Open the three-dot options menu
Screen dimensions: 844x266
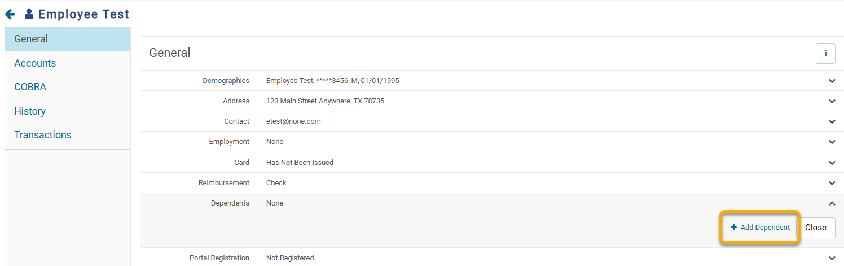[825, 53]
